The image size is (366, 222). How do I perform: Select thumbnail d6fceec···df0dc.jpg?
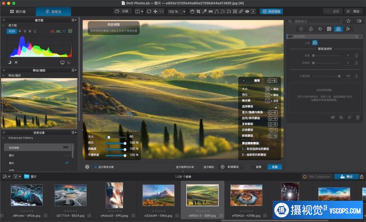click(x=27, y=195)
